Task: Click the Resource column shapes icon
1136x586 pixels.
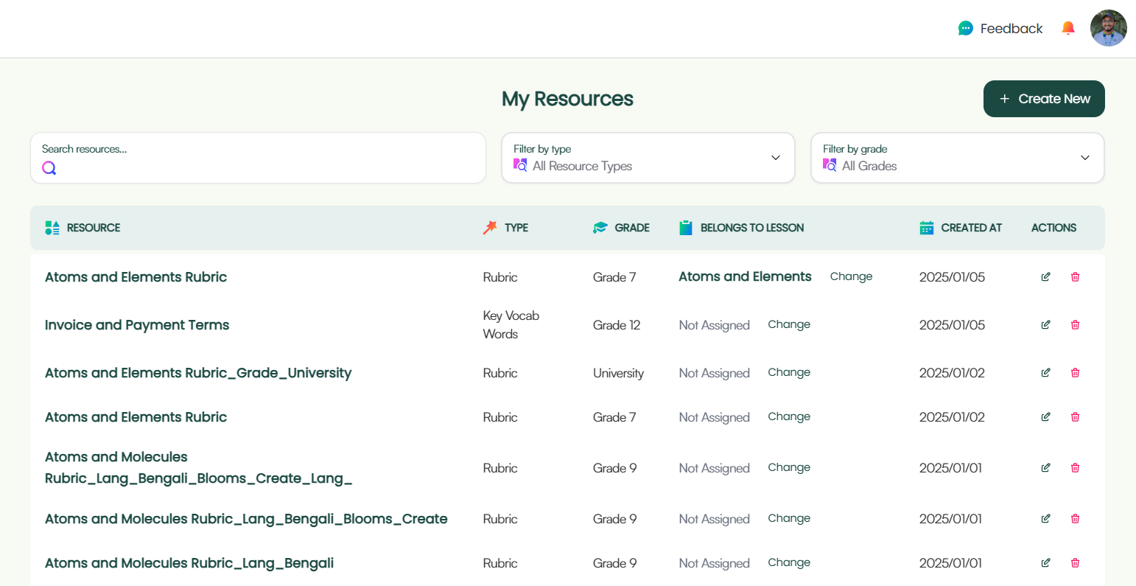Action: [x=52, y=228]
